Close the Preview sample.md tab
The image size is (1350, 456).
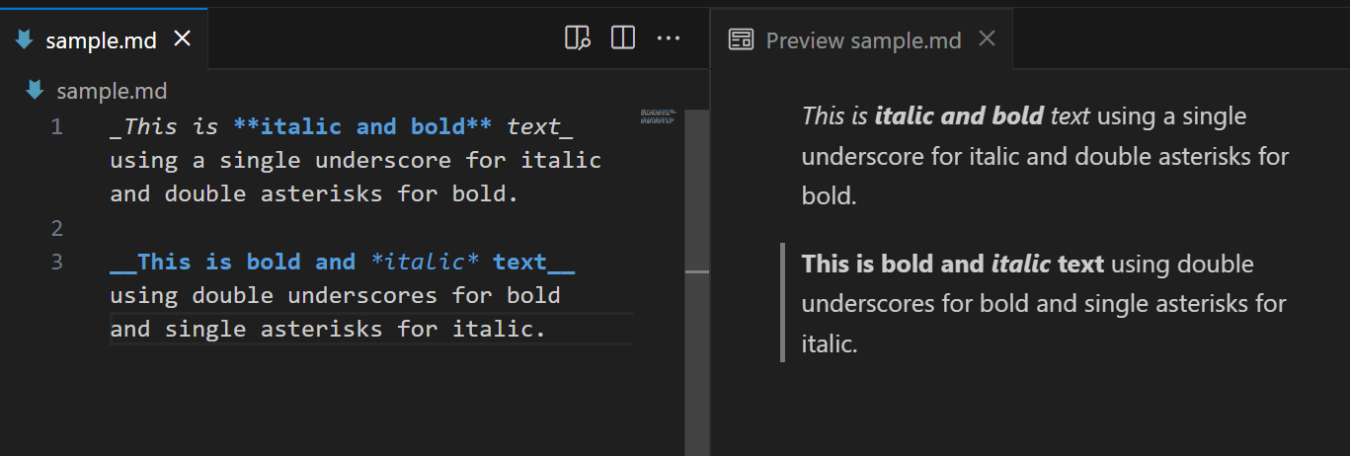(987, 38)
